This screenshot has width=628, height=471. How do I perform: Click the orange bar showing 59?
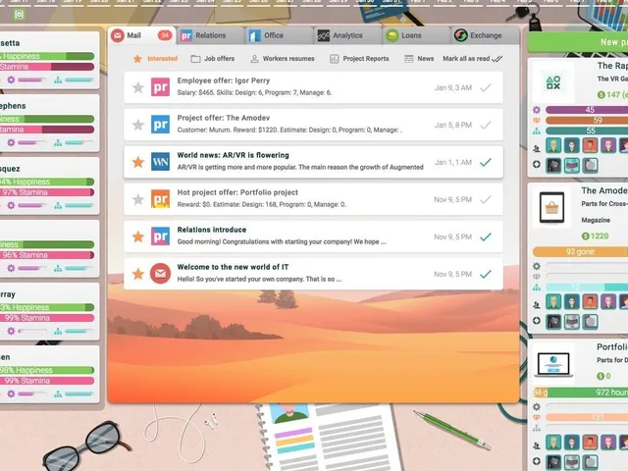pyautogui.click(x=587, y=120)
